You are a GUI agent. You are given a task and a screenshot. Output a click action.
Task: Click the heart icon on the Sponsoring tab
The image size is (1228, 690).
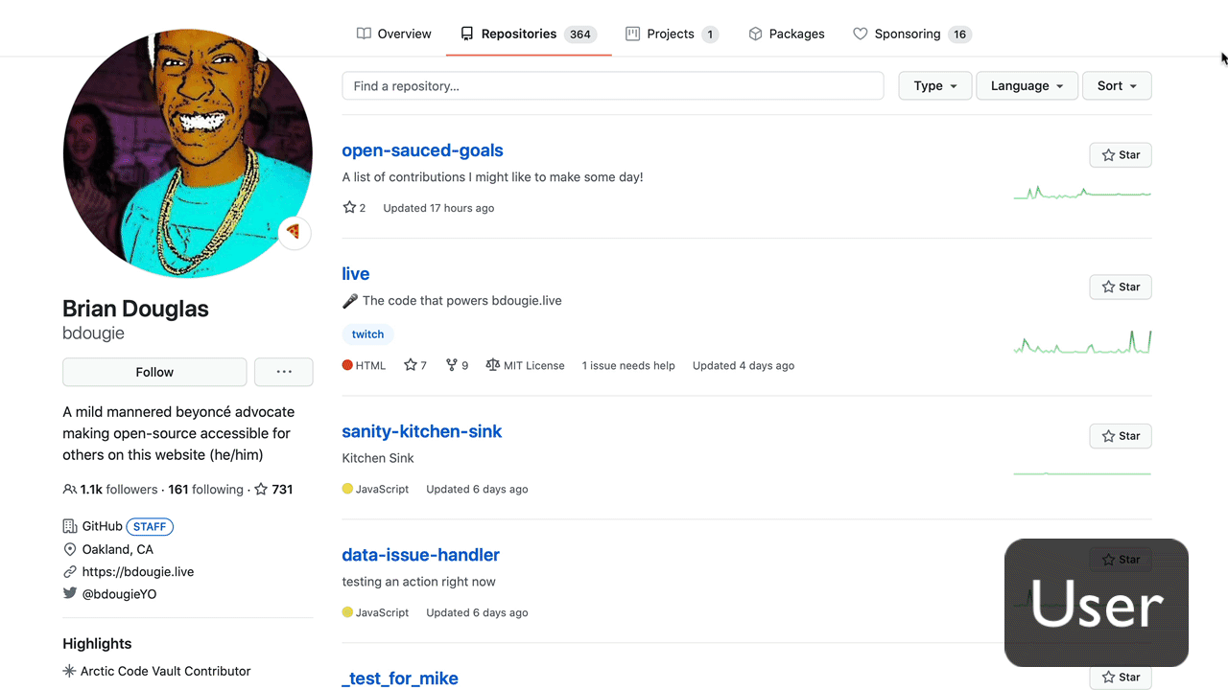859,34
